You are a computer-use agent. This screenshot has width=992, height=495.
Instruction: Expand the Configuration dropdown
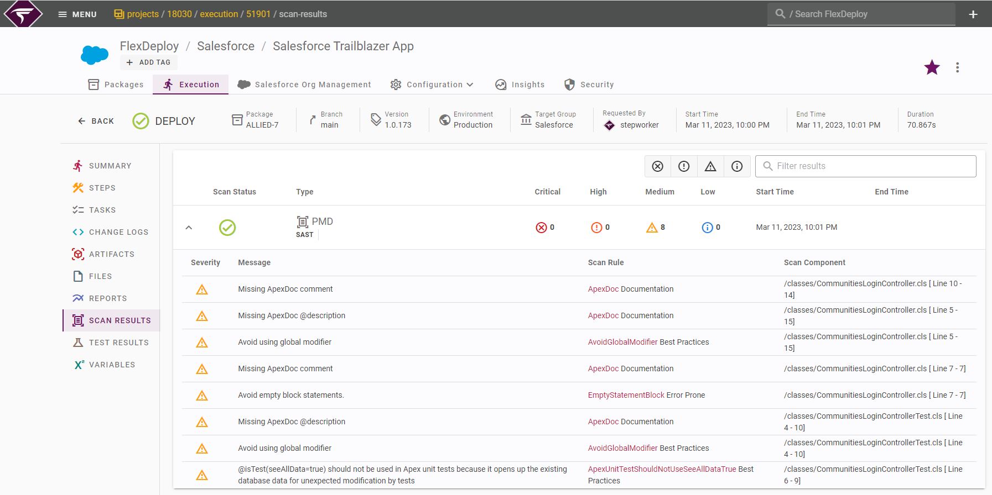tap(432, 85)
